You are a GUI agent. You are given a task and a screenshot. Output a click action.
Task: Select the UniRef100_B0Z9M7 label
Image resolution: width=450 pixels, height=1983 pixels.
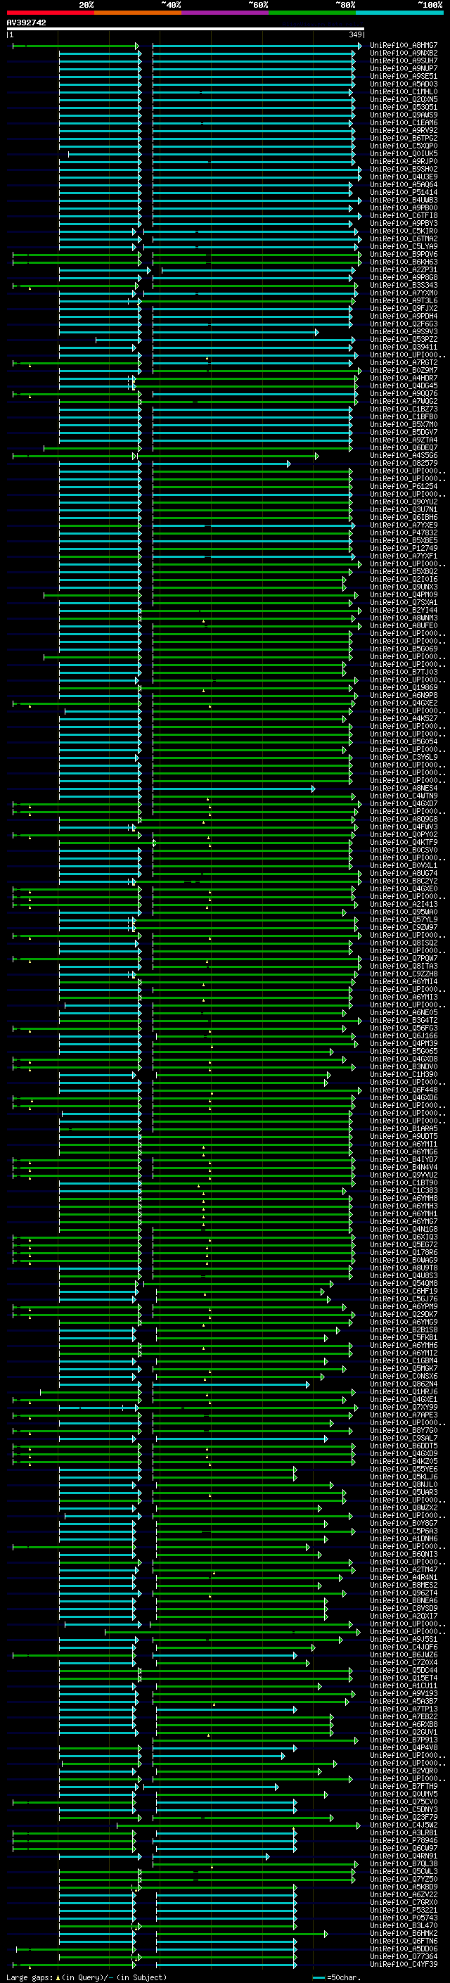[404, 370]
